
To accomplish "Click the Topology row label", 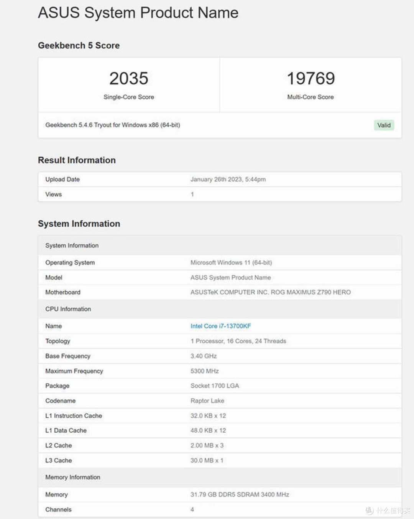I will click(58, 341).
